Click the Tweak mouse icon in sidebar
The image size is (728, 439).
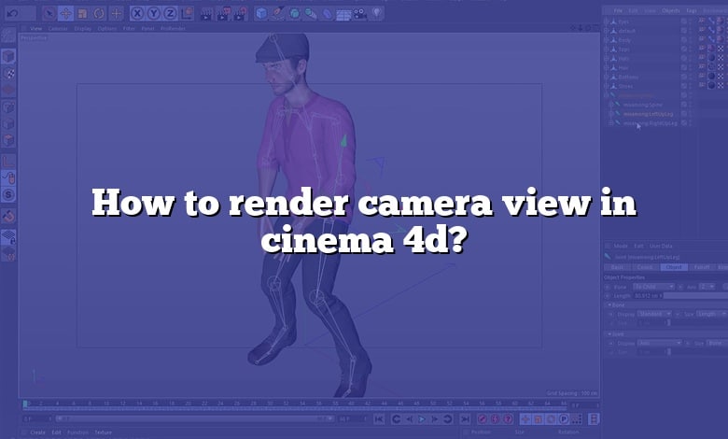8,177
